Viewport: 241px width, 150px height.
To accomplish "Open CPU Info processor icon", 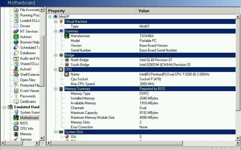I will pos(16,129).
